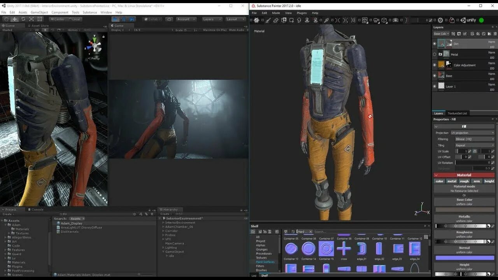Select the Polygon Fill tool in Substance Painter
Screen dimensions: 498x280
point(292,20)
